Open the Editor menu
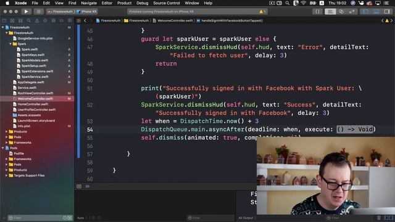This screenshot has width=395, height=222. pos(107,3)
